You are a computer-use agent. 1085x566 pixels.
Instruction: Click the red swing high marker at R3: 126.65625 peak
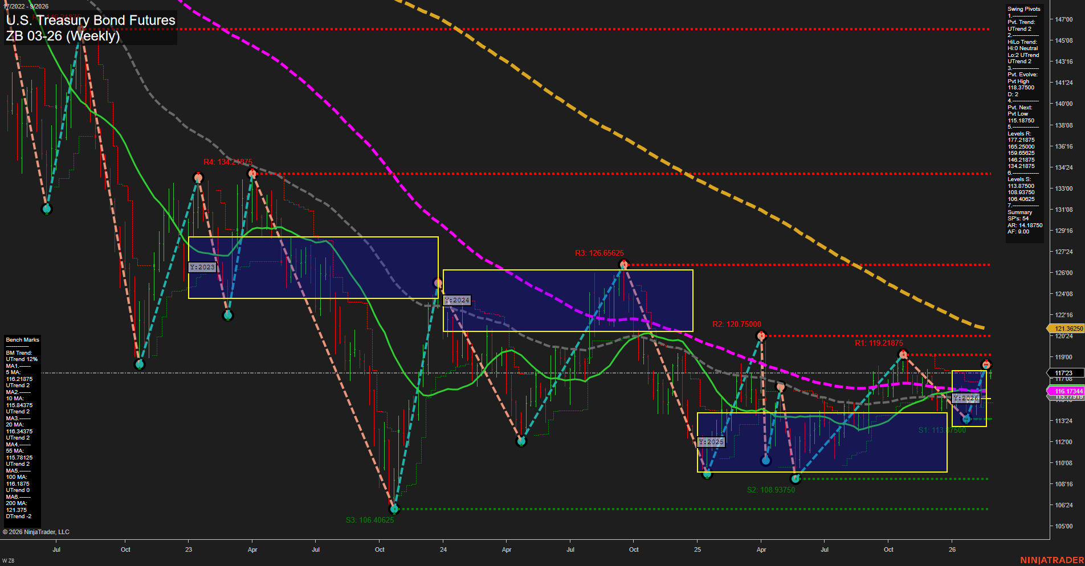[625, 264]
